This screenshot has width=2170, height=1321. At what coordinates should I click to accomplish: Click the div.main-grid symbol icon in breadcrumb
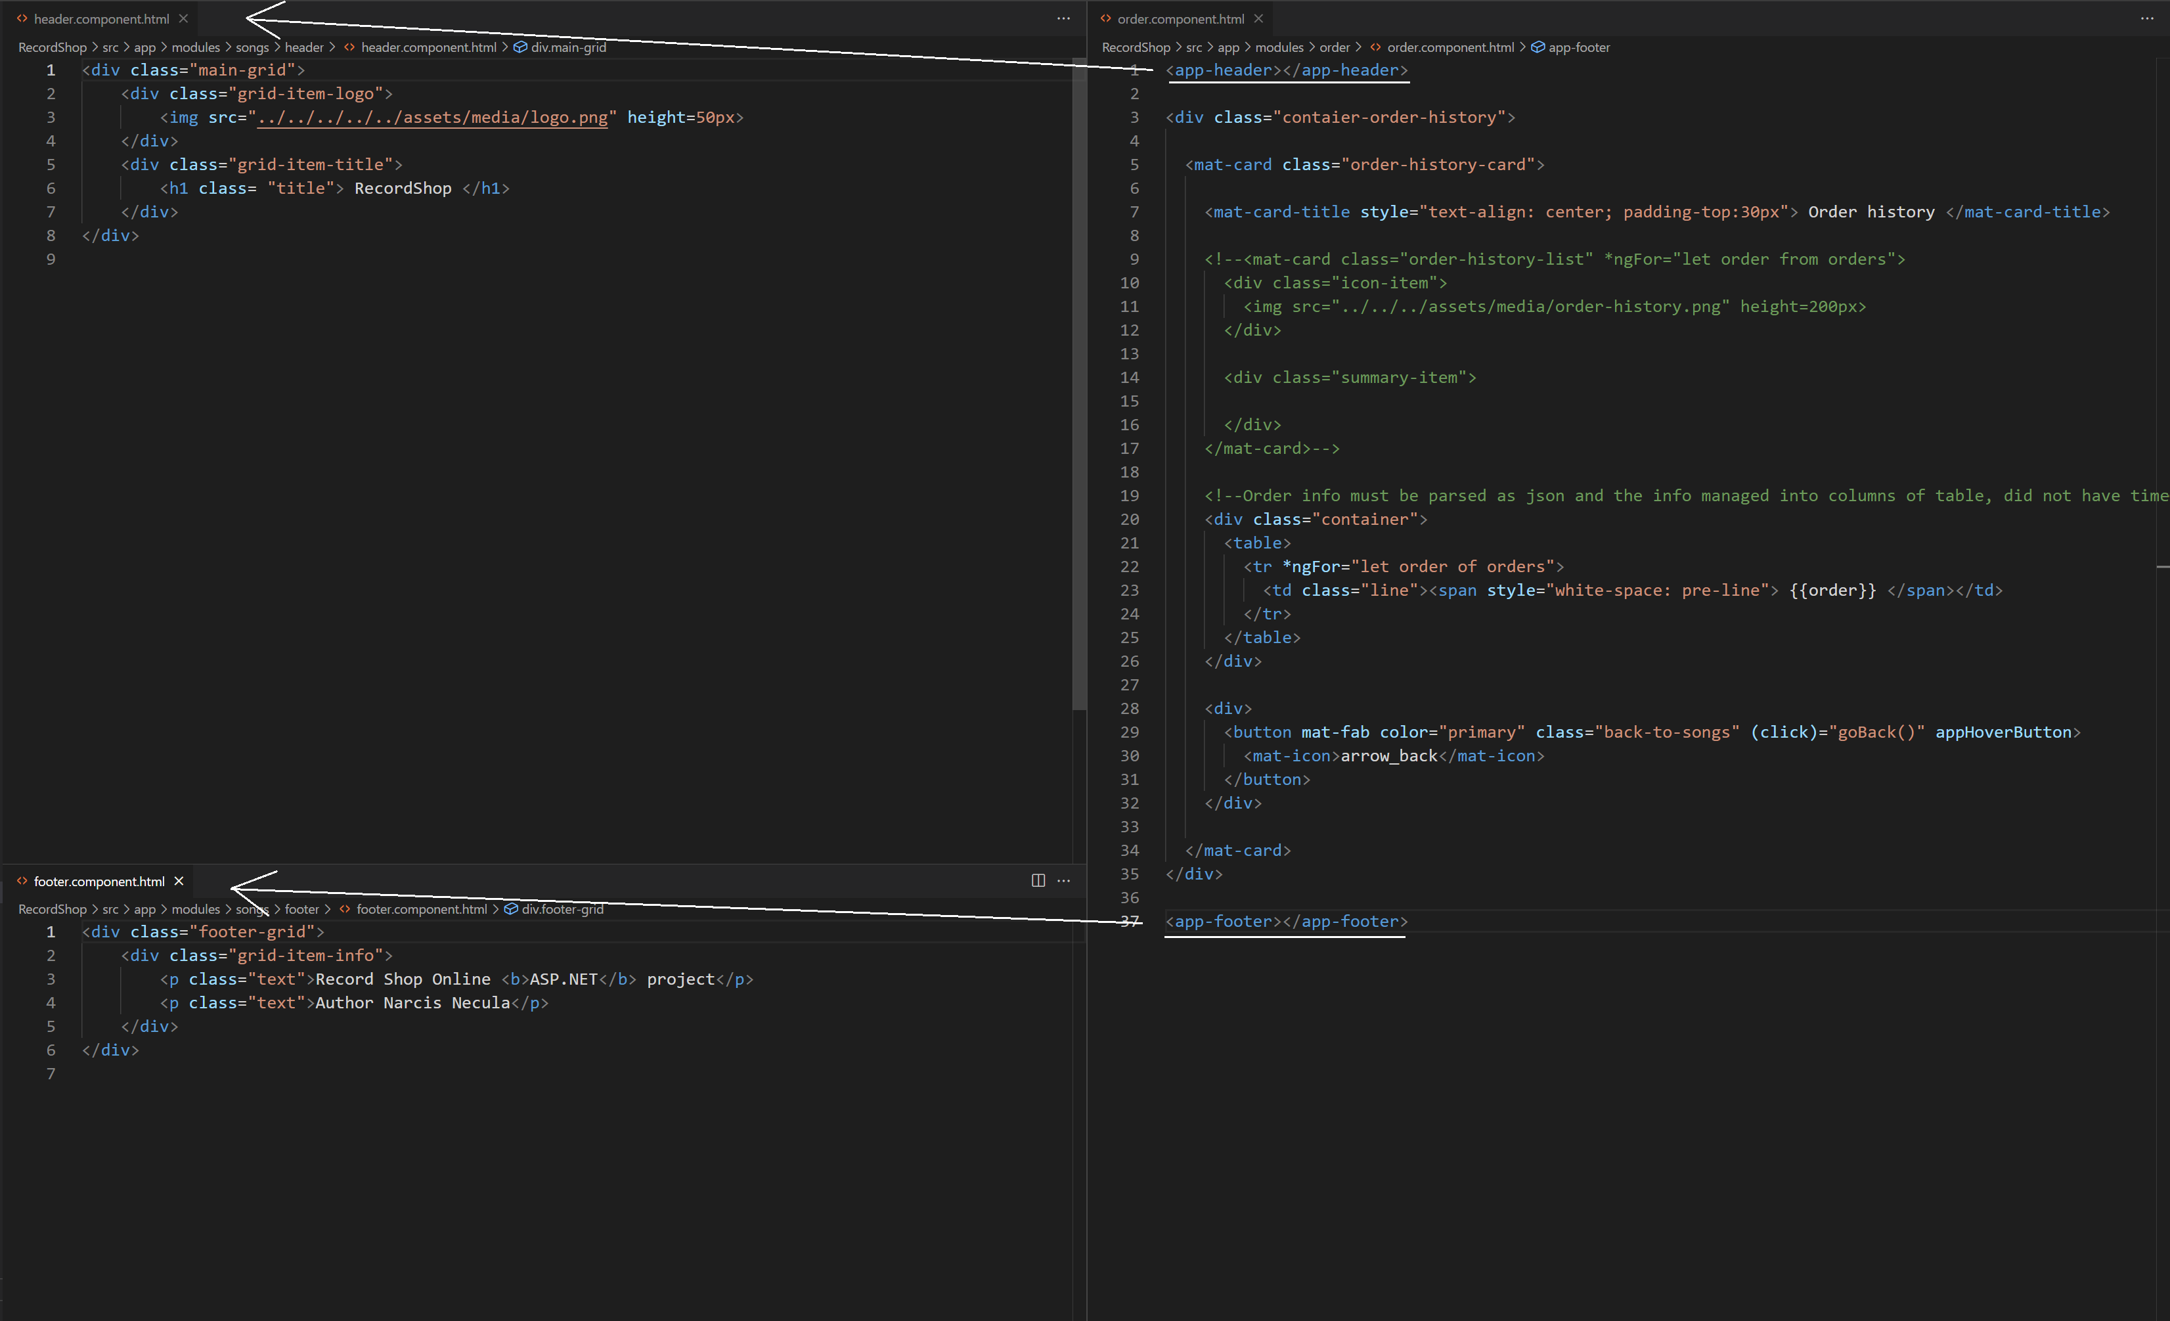pos(520,47)
